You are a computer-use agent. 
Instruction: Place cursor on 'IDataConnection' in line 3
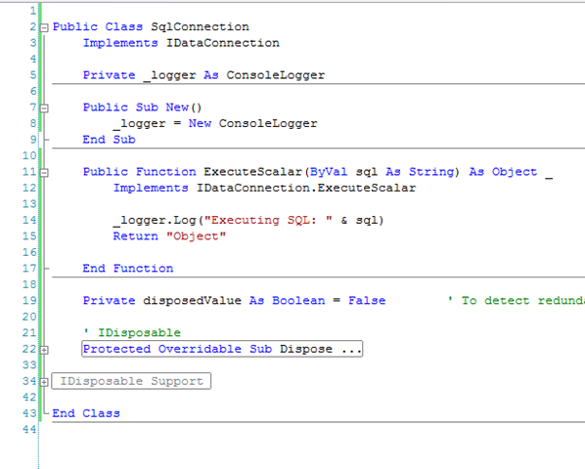pos(223,43)
